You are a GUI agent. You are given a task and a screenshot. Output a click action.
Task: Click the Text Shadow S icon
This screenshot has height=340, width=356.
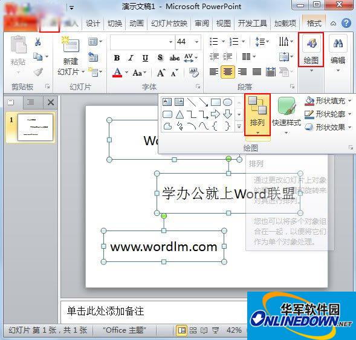(160, 57)
